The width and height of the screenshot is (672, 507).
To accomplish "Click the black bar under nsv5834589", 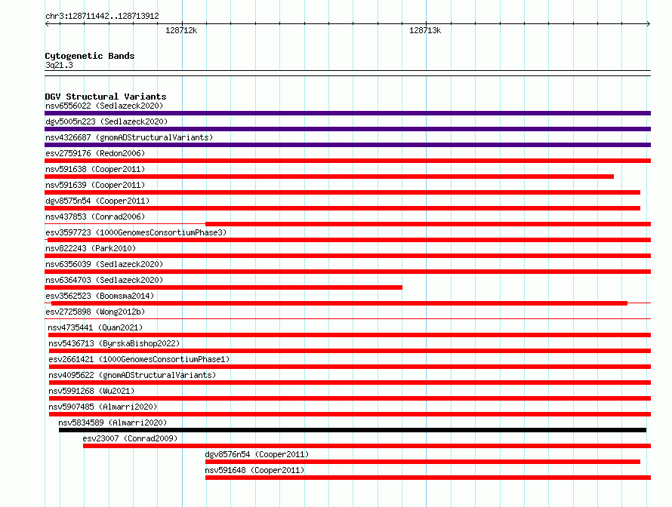I will pyautogui.click(x=353, y=430).
